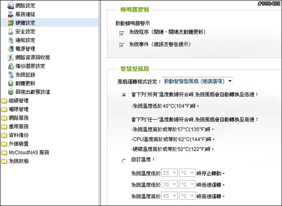Open 韌體更新 settings page

point(25,83)
